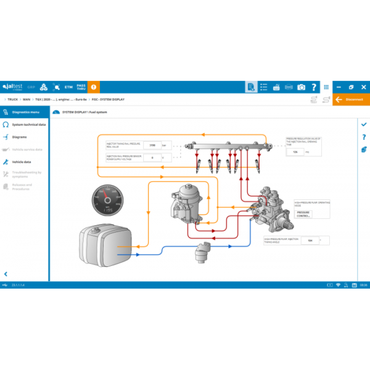This screenshot has height=370, width=370.
Task: Open the apps grid icon
Action: [326, 88]
